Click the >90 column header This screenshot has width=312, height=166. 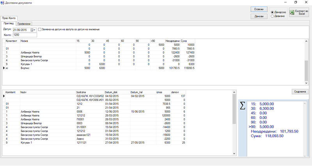pyautogui.click(x=158, y=41)
